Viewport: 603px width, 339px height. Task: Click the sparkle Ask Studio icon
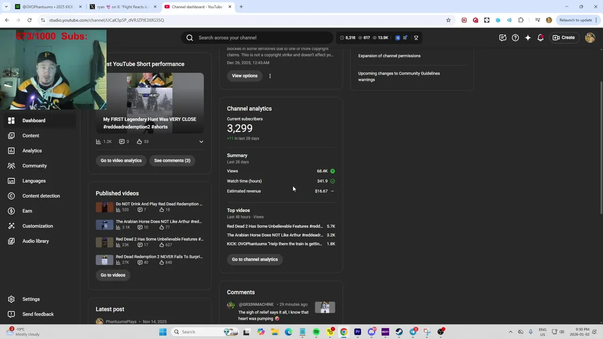tap(528, 38)
